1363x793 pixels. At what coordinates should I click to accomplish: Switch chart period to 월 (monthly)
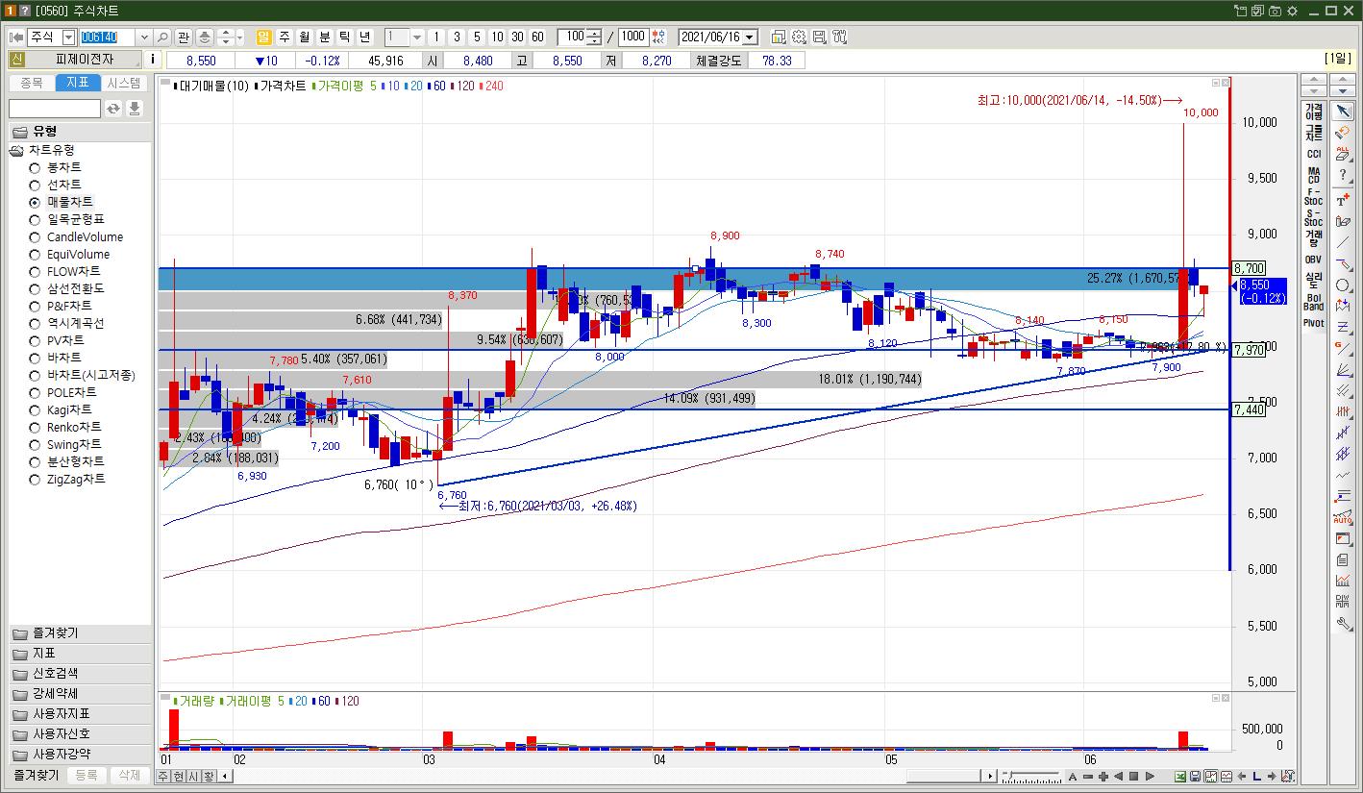point(305,37)
